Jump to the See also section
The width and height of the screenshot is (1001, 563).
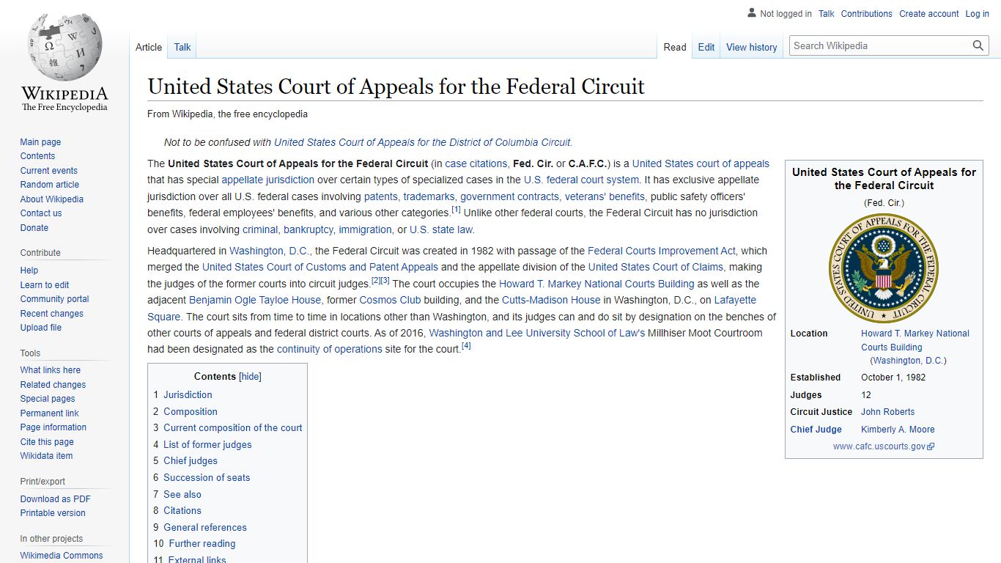tap(177, 494)
